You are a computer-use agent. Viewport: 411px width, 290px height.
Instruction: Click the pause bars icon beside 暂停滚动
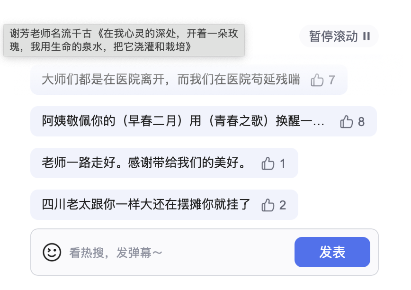click(366, 36)
